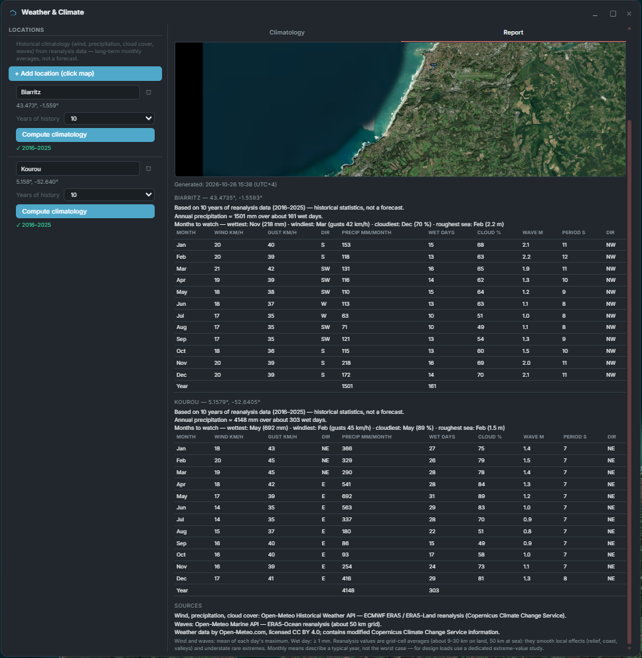The height and width of the screenshot is (658, 642).
Task: Delete the Biarritz location with trash icon
Action: coord(148,92)
